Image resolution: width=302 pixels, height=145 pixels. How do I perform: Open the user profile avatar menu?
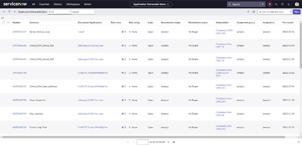[x=297, y=4]
